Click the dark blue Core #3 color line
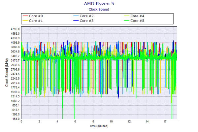The width and height of the screenshot is (198, 132). (76, 21)
